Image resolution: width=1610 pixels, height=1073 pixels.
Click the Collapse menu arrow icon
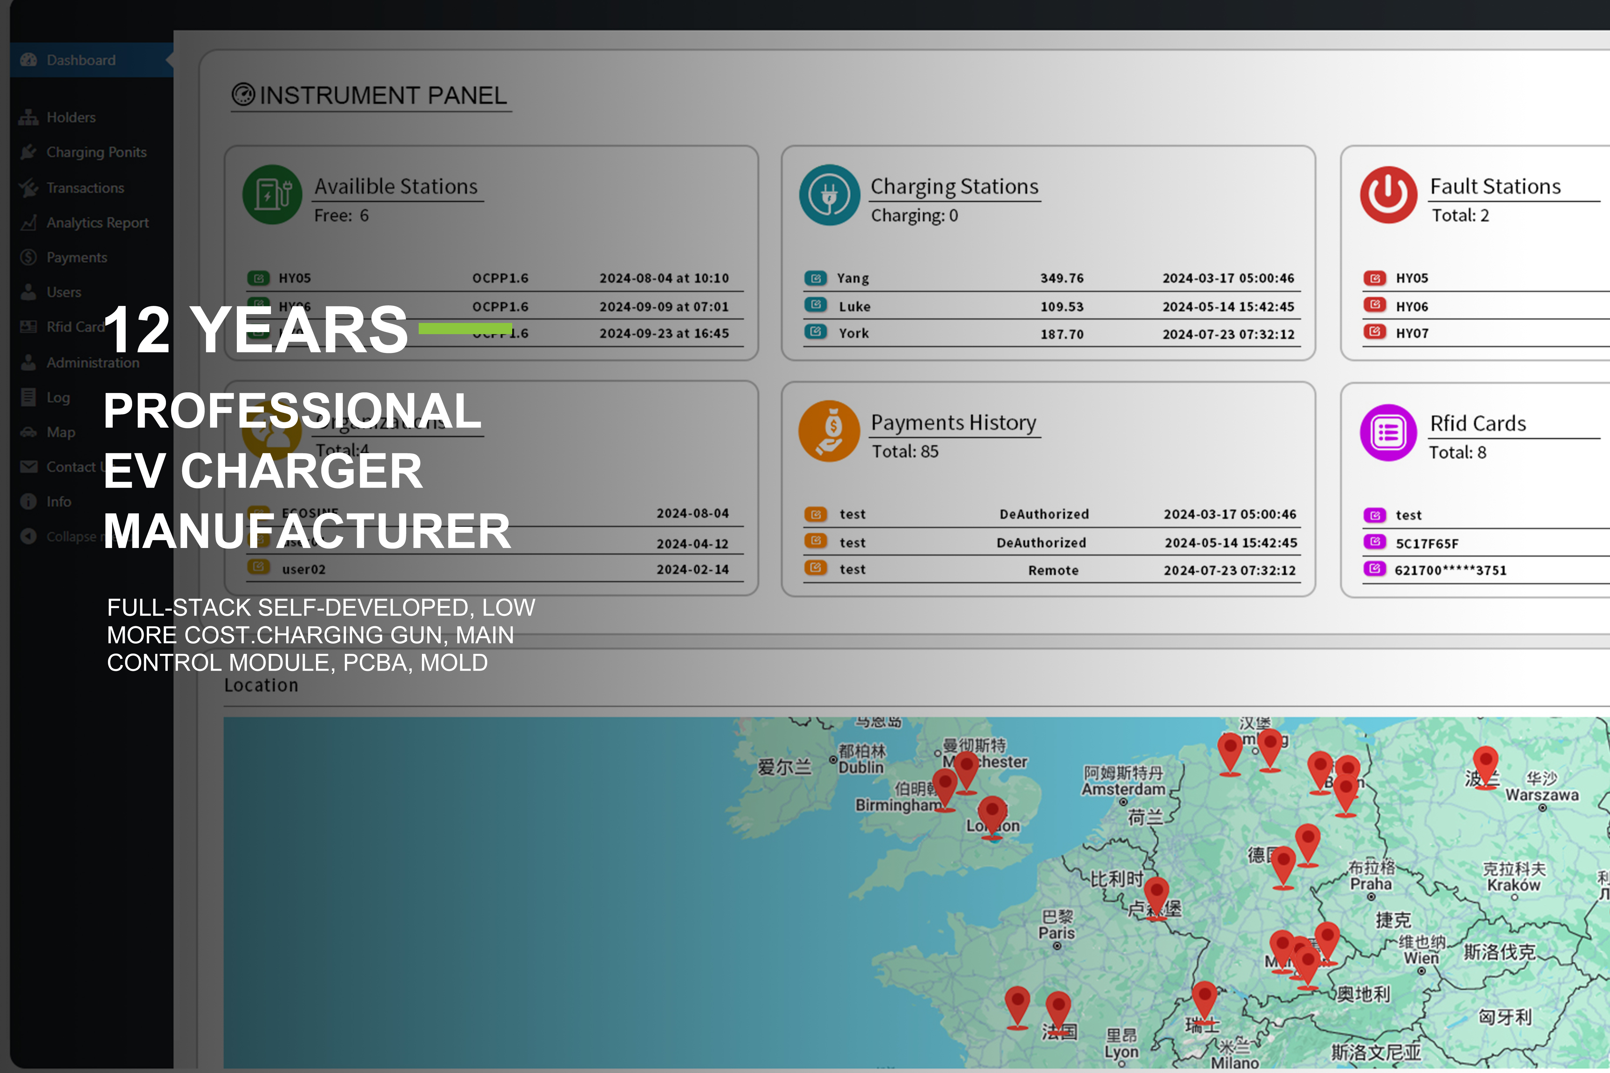click(28, 536)
